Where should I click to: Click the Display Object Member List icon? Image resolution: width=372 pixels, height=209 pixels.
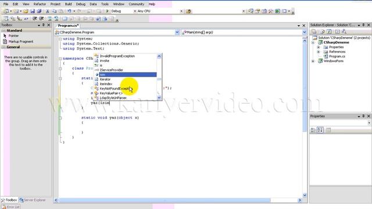(x=6, y=19)
